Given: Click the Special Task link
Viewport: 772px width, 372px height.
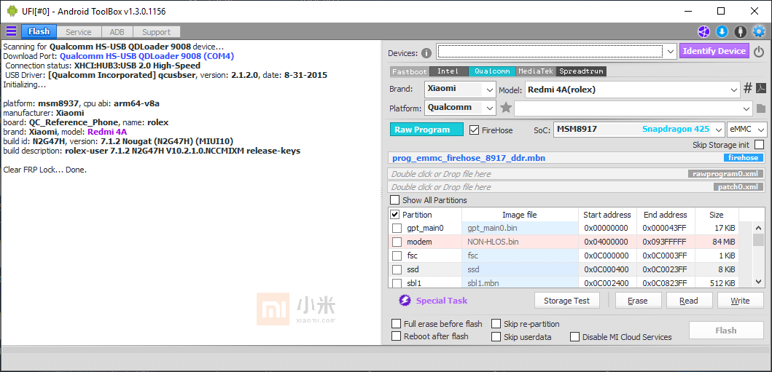Looking at the screenshot, I should pyautogui.click(x=442, y=301).
